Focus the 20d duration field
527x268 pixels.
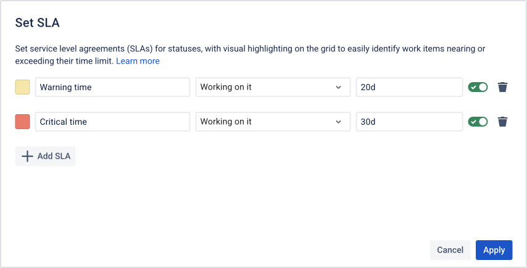pos(409,87)
